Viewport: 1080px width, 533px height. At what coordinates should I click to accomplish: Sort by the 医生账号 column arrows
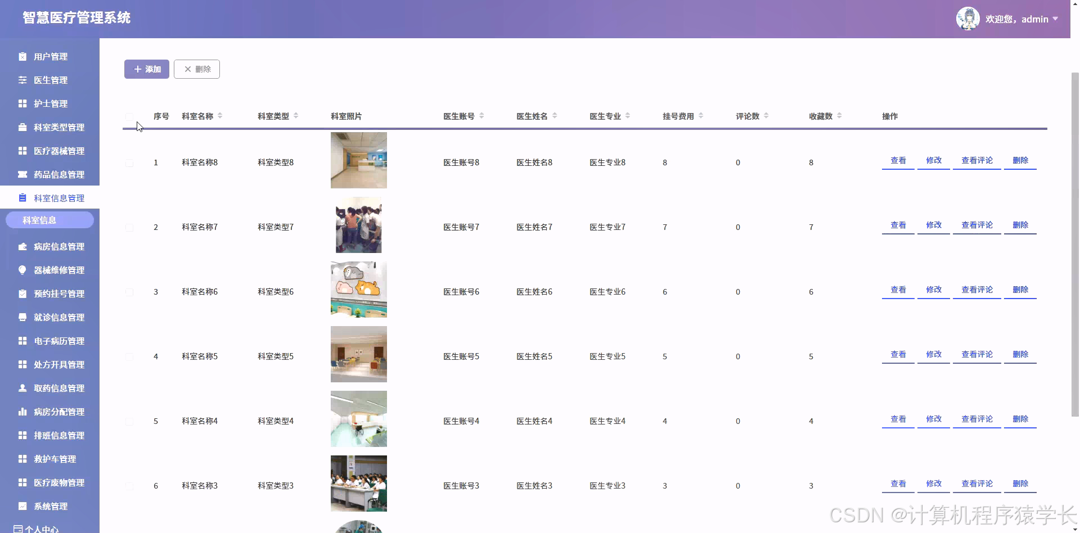481,116
